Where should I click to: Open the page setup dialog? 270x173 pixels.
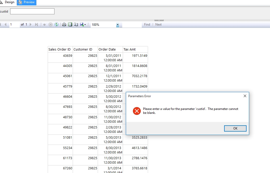coord(76,24)
